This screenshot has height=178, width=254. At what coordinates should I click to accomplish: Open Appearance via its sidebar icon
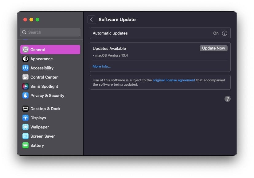point(25,59)
